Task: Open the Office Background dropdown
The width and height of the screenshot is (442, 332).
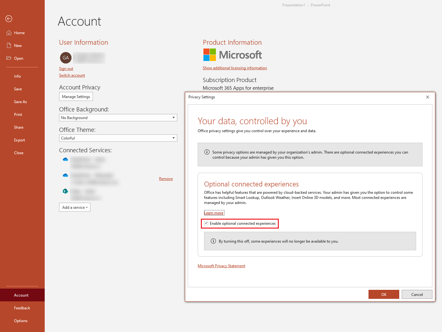Action: (118, 118)
